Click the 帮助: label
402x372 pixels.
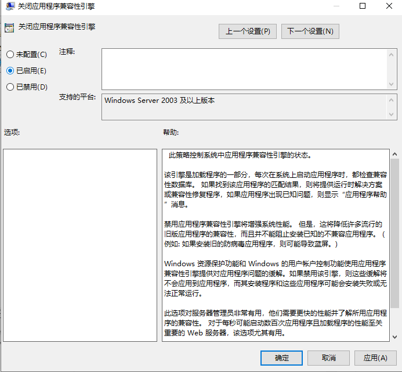171,133
